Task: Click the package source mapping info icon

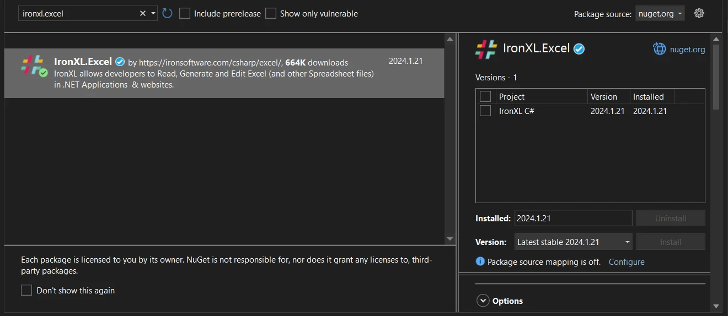Action: [480, 261]
